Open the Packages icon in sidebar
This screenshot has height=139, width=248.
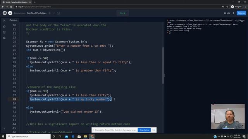4,27
